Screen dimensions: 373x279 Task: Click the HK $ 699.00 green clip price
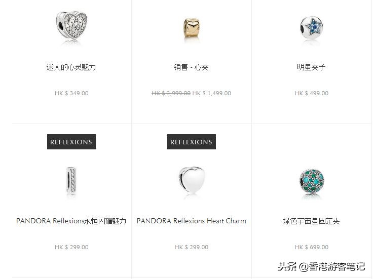(x=311, y=247)
